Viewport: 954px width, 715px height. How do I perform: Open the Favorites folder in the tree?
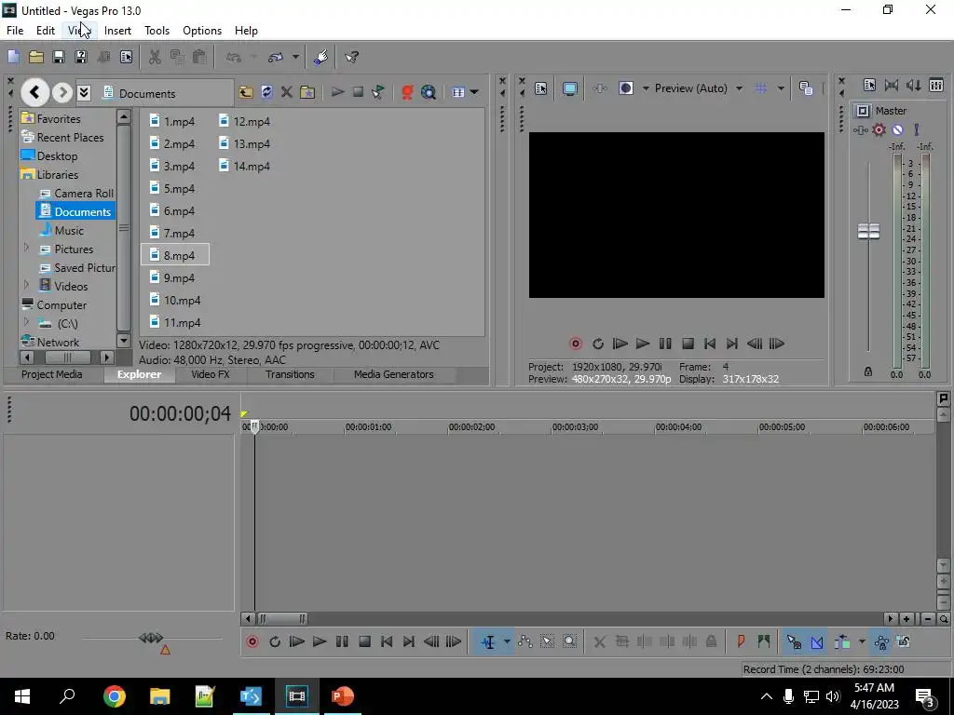click(51, 118)
